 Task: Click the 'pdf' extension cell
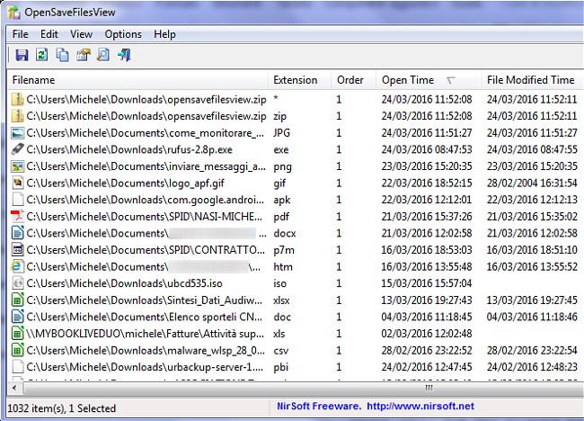(281, 217)
